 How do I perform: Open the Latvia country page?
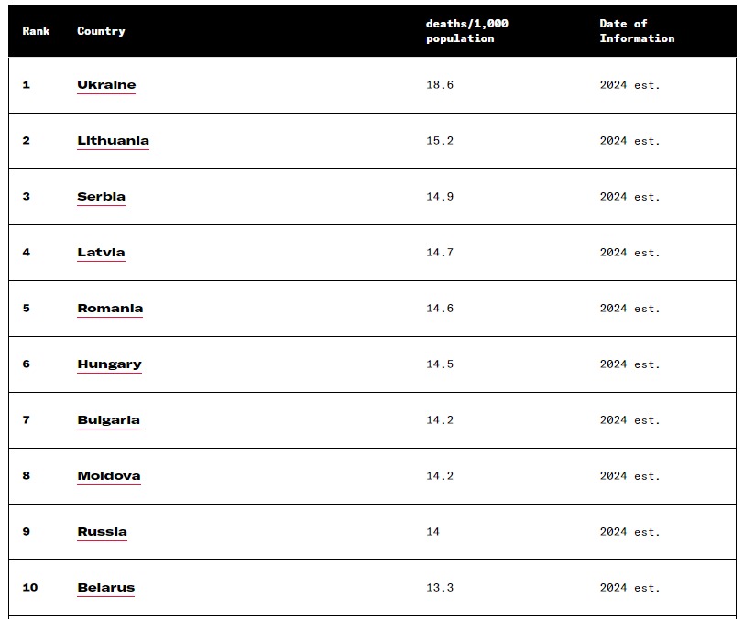pos(101,253)
